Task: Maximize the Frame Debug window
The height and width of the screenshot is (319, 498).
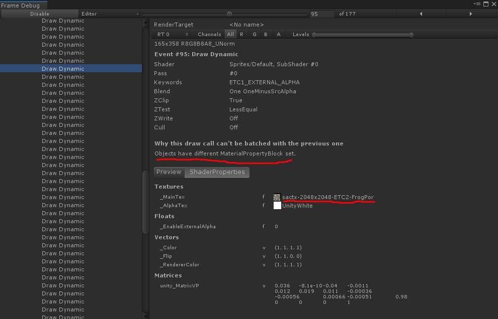Action: [x=486, y=4]
